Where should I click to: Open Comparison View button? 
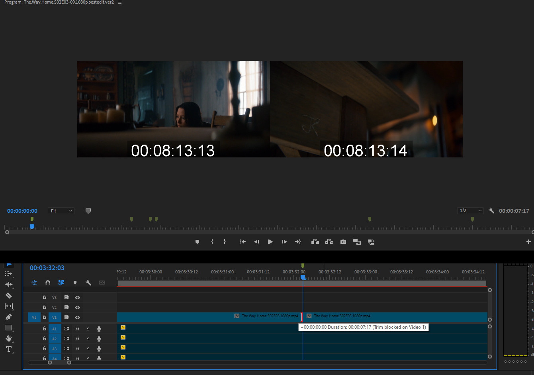click(357, 242)
